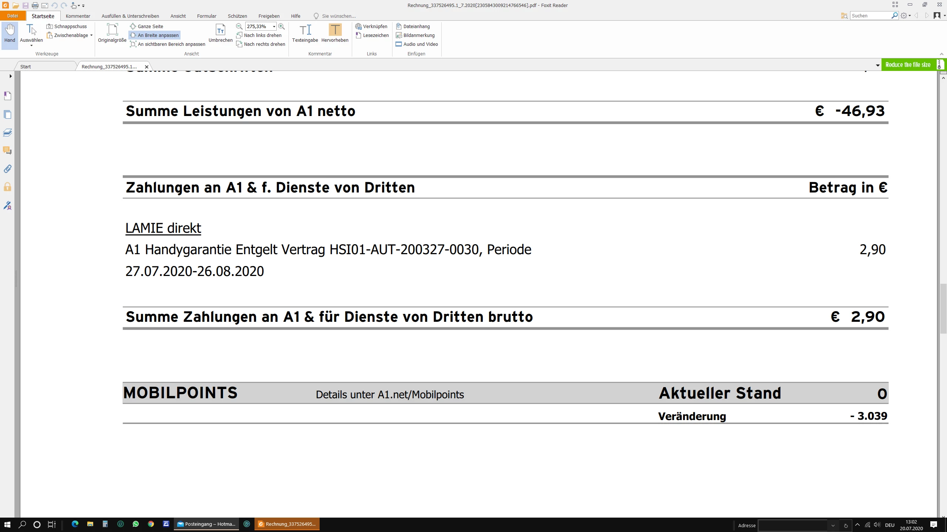Toggle An Breite anpassen fit width

[155, 35]
